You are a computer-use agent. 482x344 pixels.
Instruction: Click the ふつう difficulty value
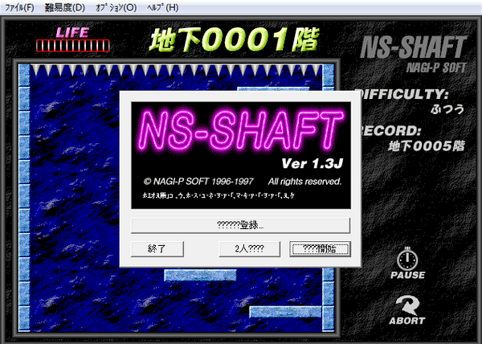tap(447, 109)
